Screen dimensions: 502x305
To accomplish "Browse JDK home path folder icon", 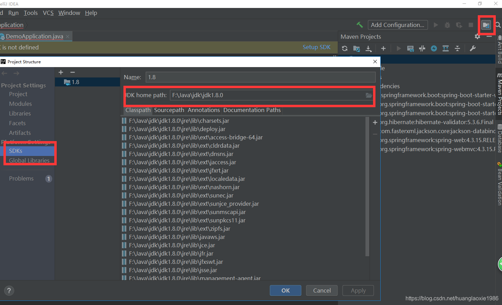I will click(369, 95).
